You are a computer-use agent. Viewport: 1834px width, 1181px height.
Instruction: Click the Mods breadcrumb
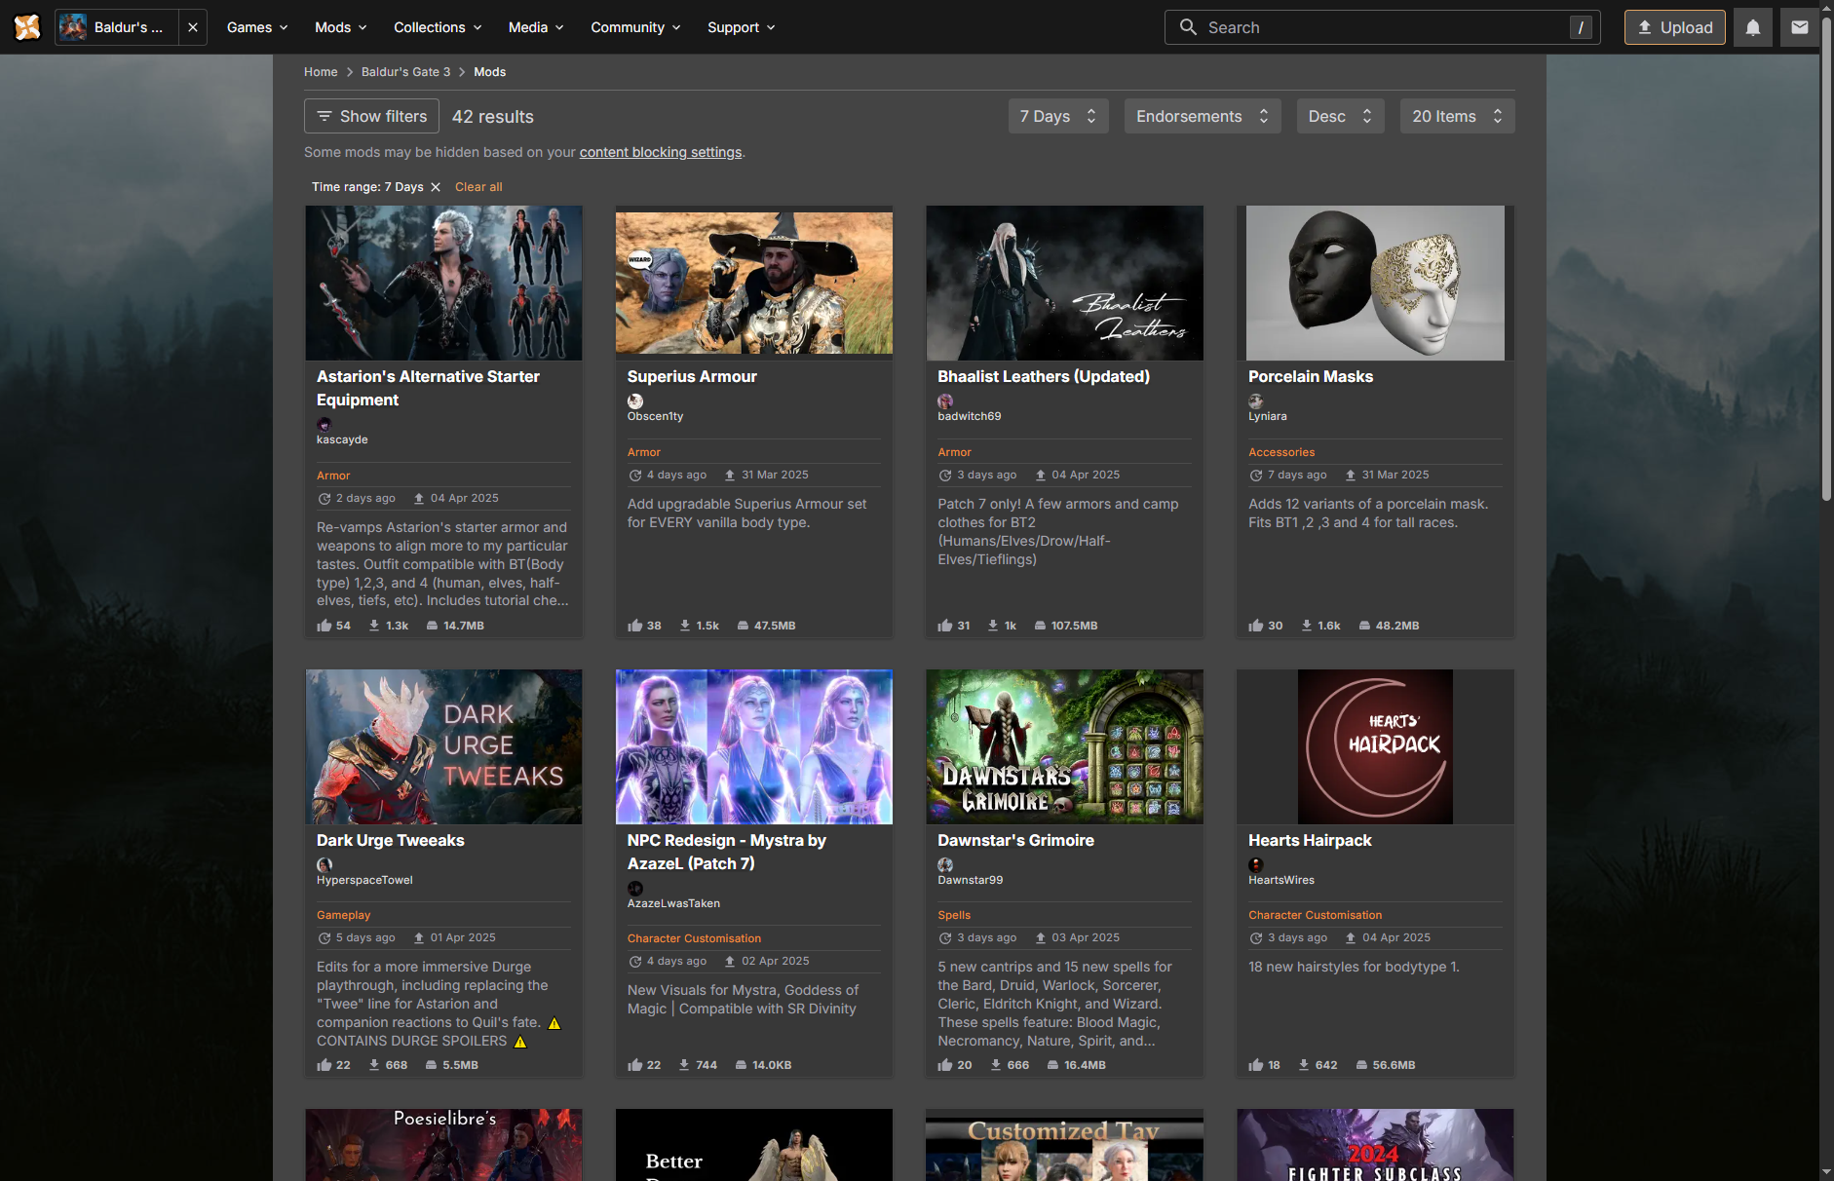(x=489, y=72)
